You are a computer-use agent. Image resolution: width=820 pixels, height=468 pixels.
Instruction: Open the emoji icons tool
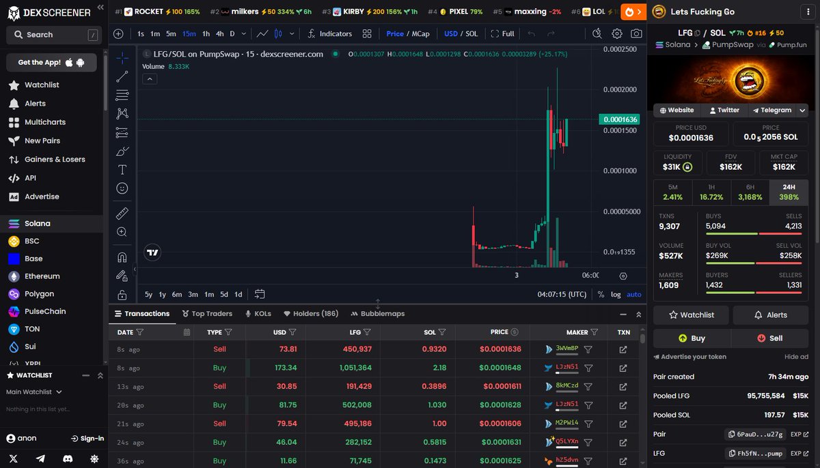[122, 188]
